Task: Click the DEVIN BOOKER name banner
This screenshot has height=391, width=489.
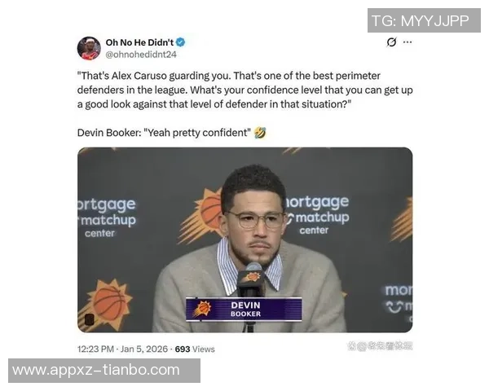Action: coord(244,309)
